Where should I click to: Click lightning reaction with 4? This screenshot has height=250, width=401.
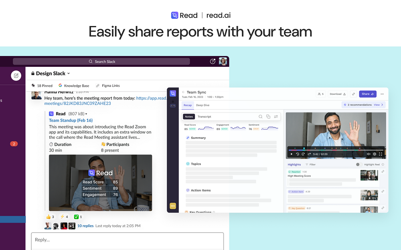point(64,217)
